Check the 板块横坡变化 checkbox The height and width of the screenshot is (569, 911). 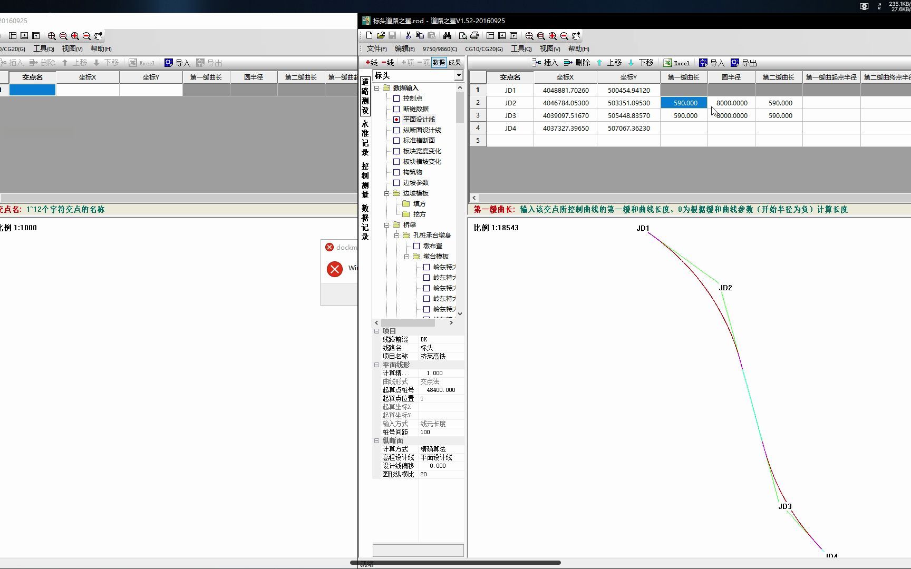tap(396, 162)
